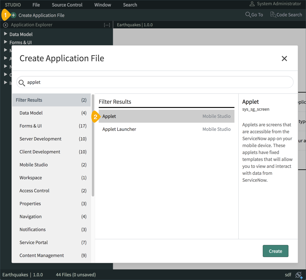The height and width of the screenshot is (280, 306).
Task: Click the Create button
Action: 275,251
